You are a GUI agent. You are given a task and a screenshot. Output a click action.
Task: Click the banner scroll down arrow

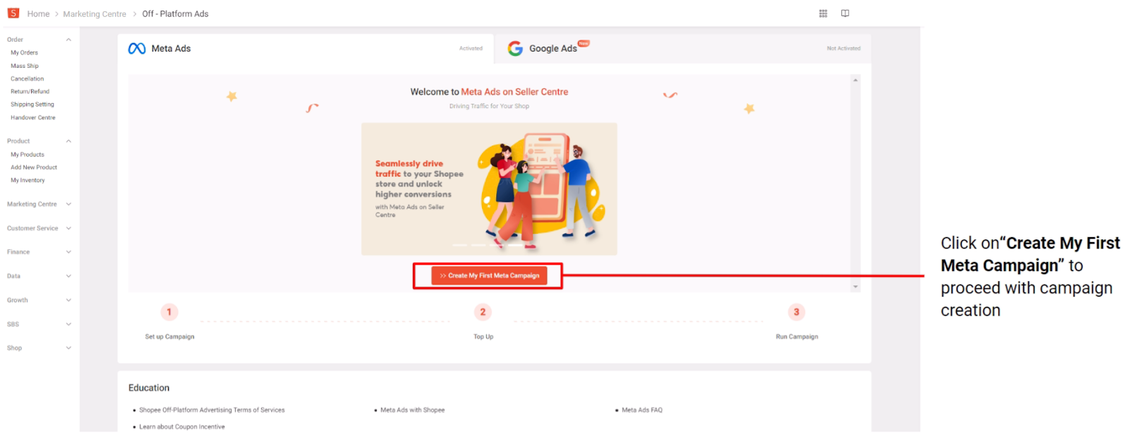[855, 287]
